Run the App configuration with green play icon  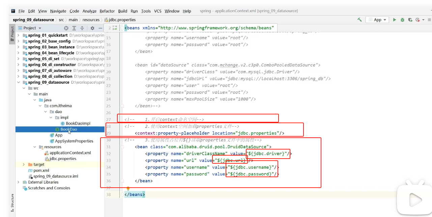pos(395,20)
